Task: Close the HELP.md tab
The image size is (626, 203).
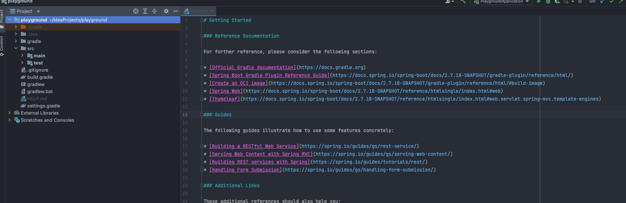Action: tap(212, 11)
